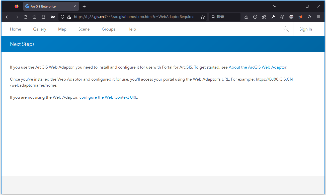Open the Gallery navigation item
The height and width of the screenshot is (195, 326).
40,29
